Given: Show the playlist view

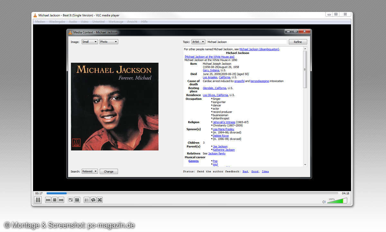Looking at the screenshot, I should (x=87, y=200).
